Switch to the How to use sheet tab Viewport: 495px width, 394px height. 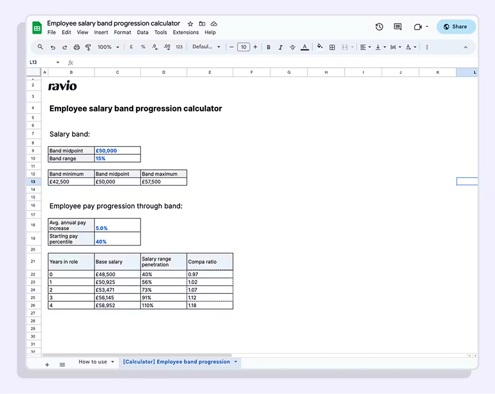[x=93, y=362]
